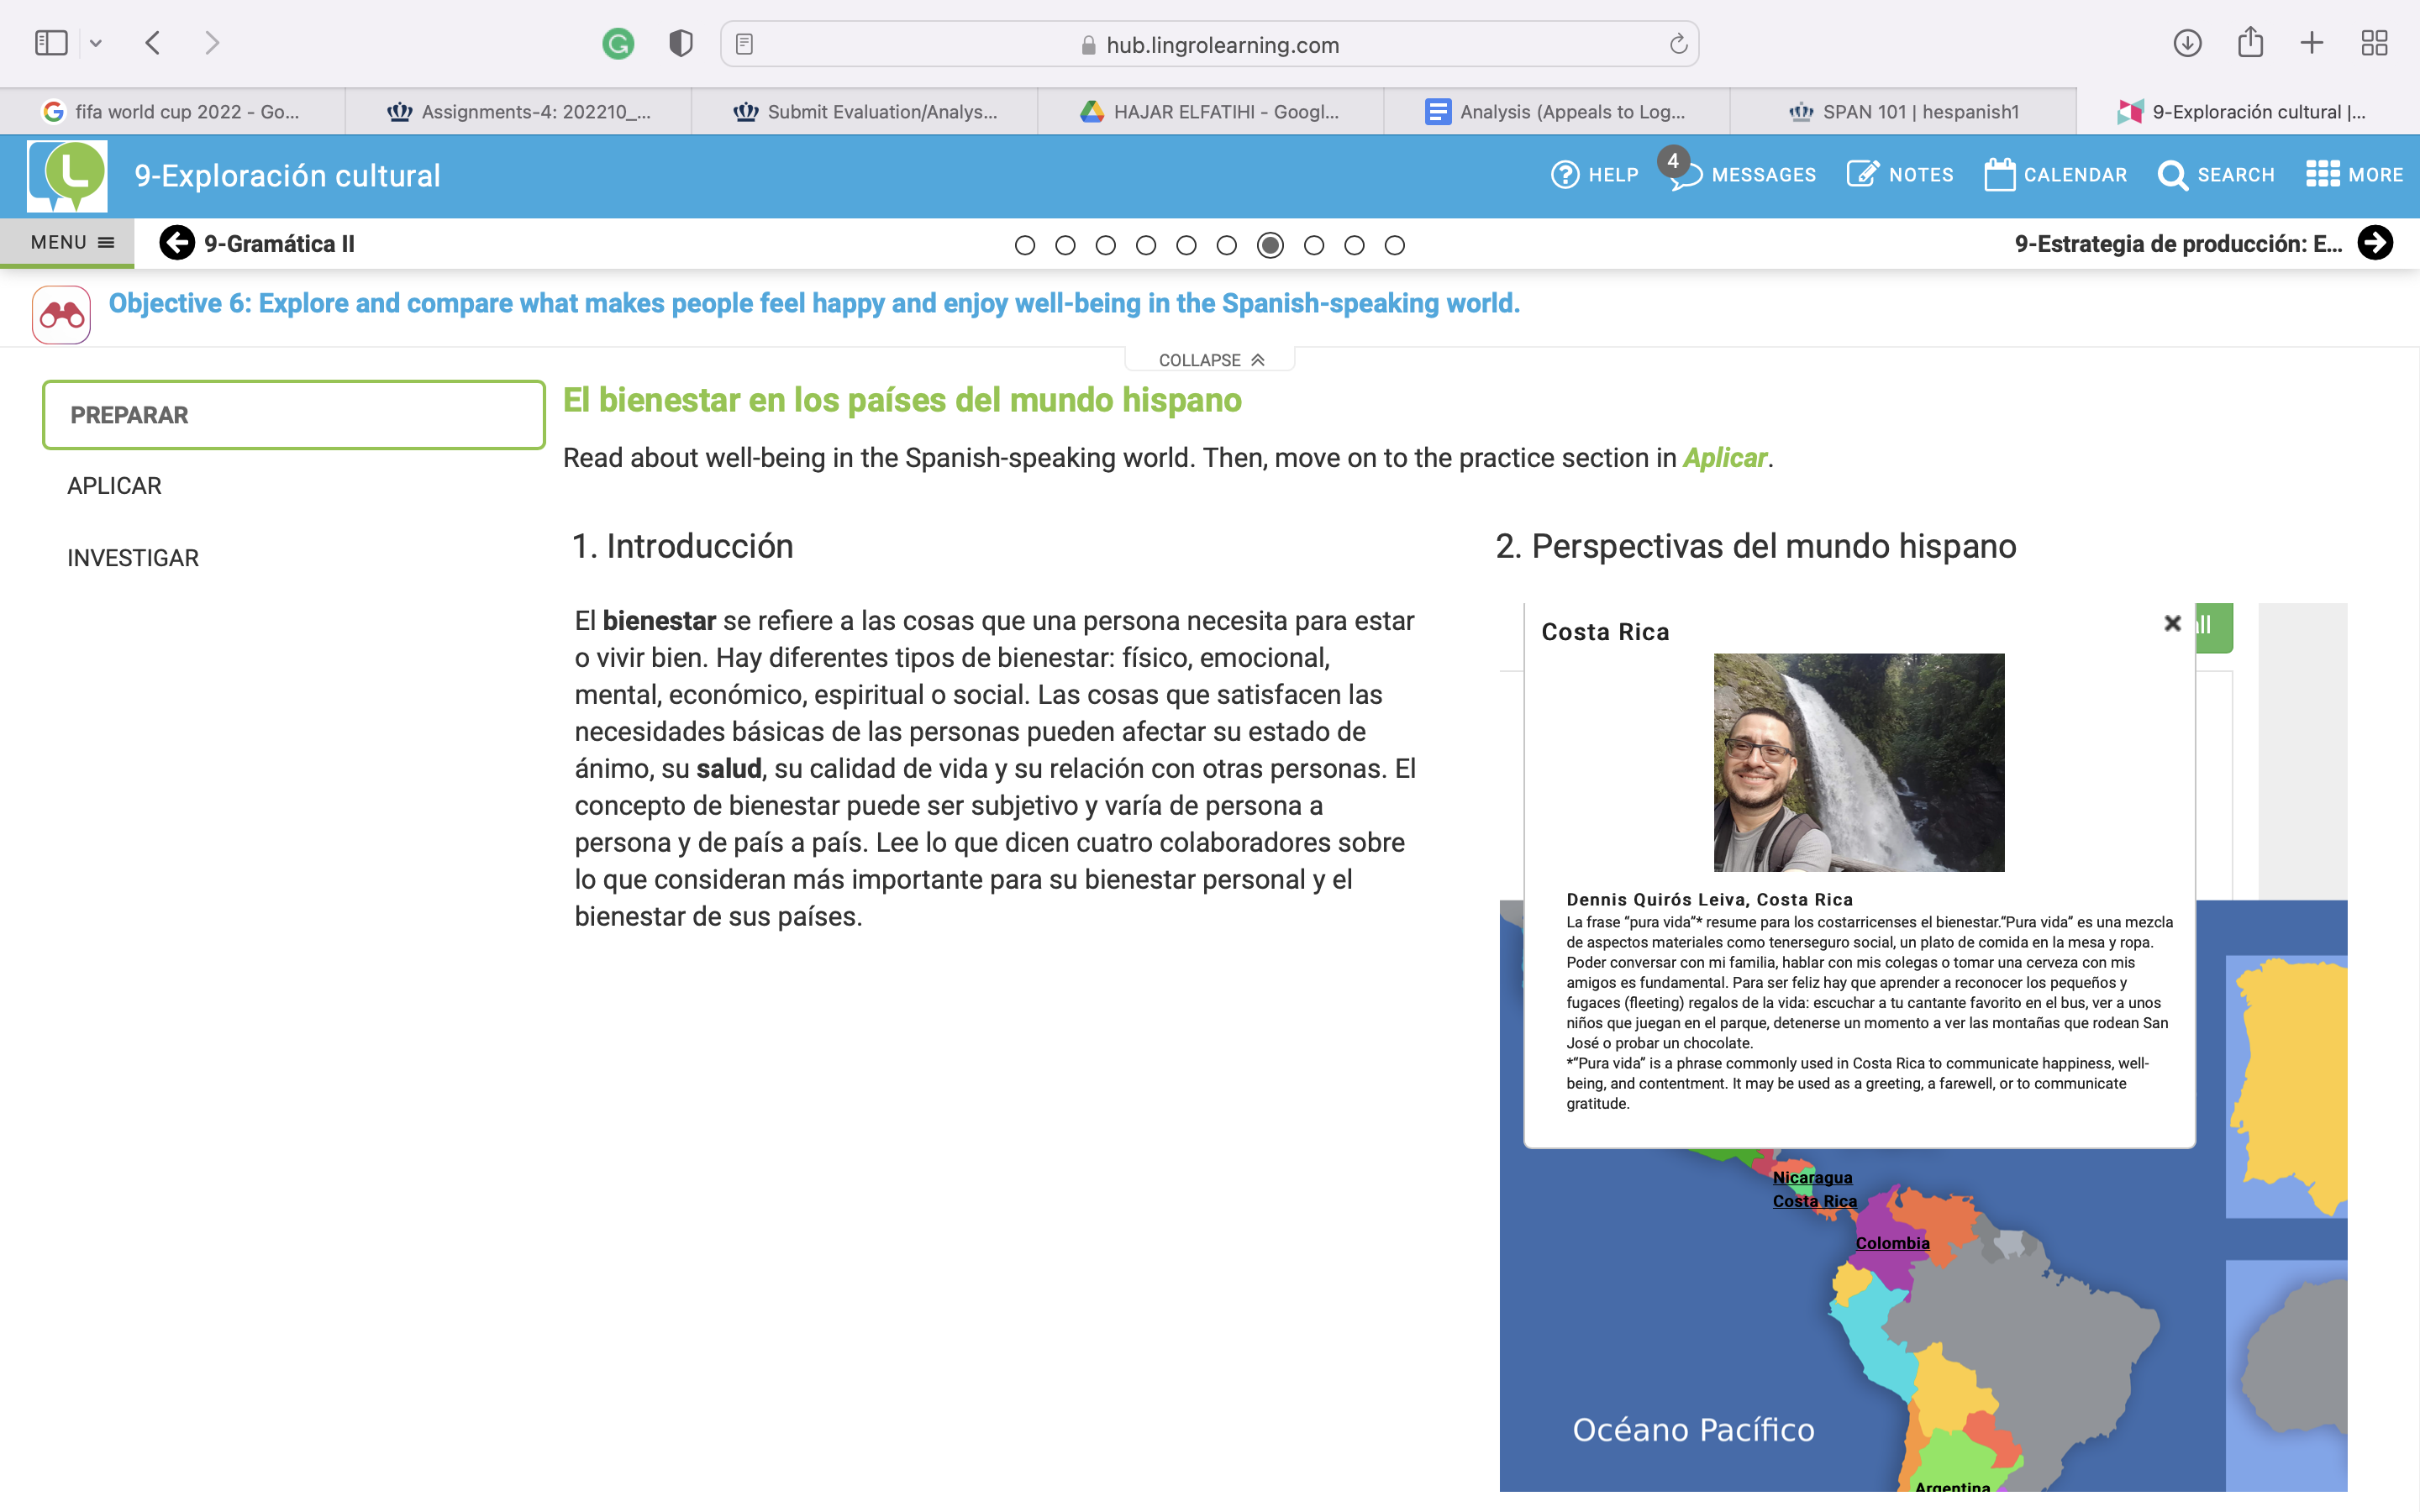
Task: Select the sixth page progress dot
Action: 1227,245
